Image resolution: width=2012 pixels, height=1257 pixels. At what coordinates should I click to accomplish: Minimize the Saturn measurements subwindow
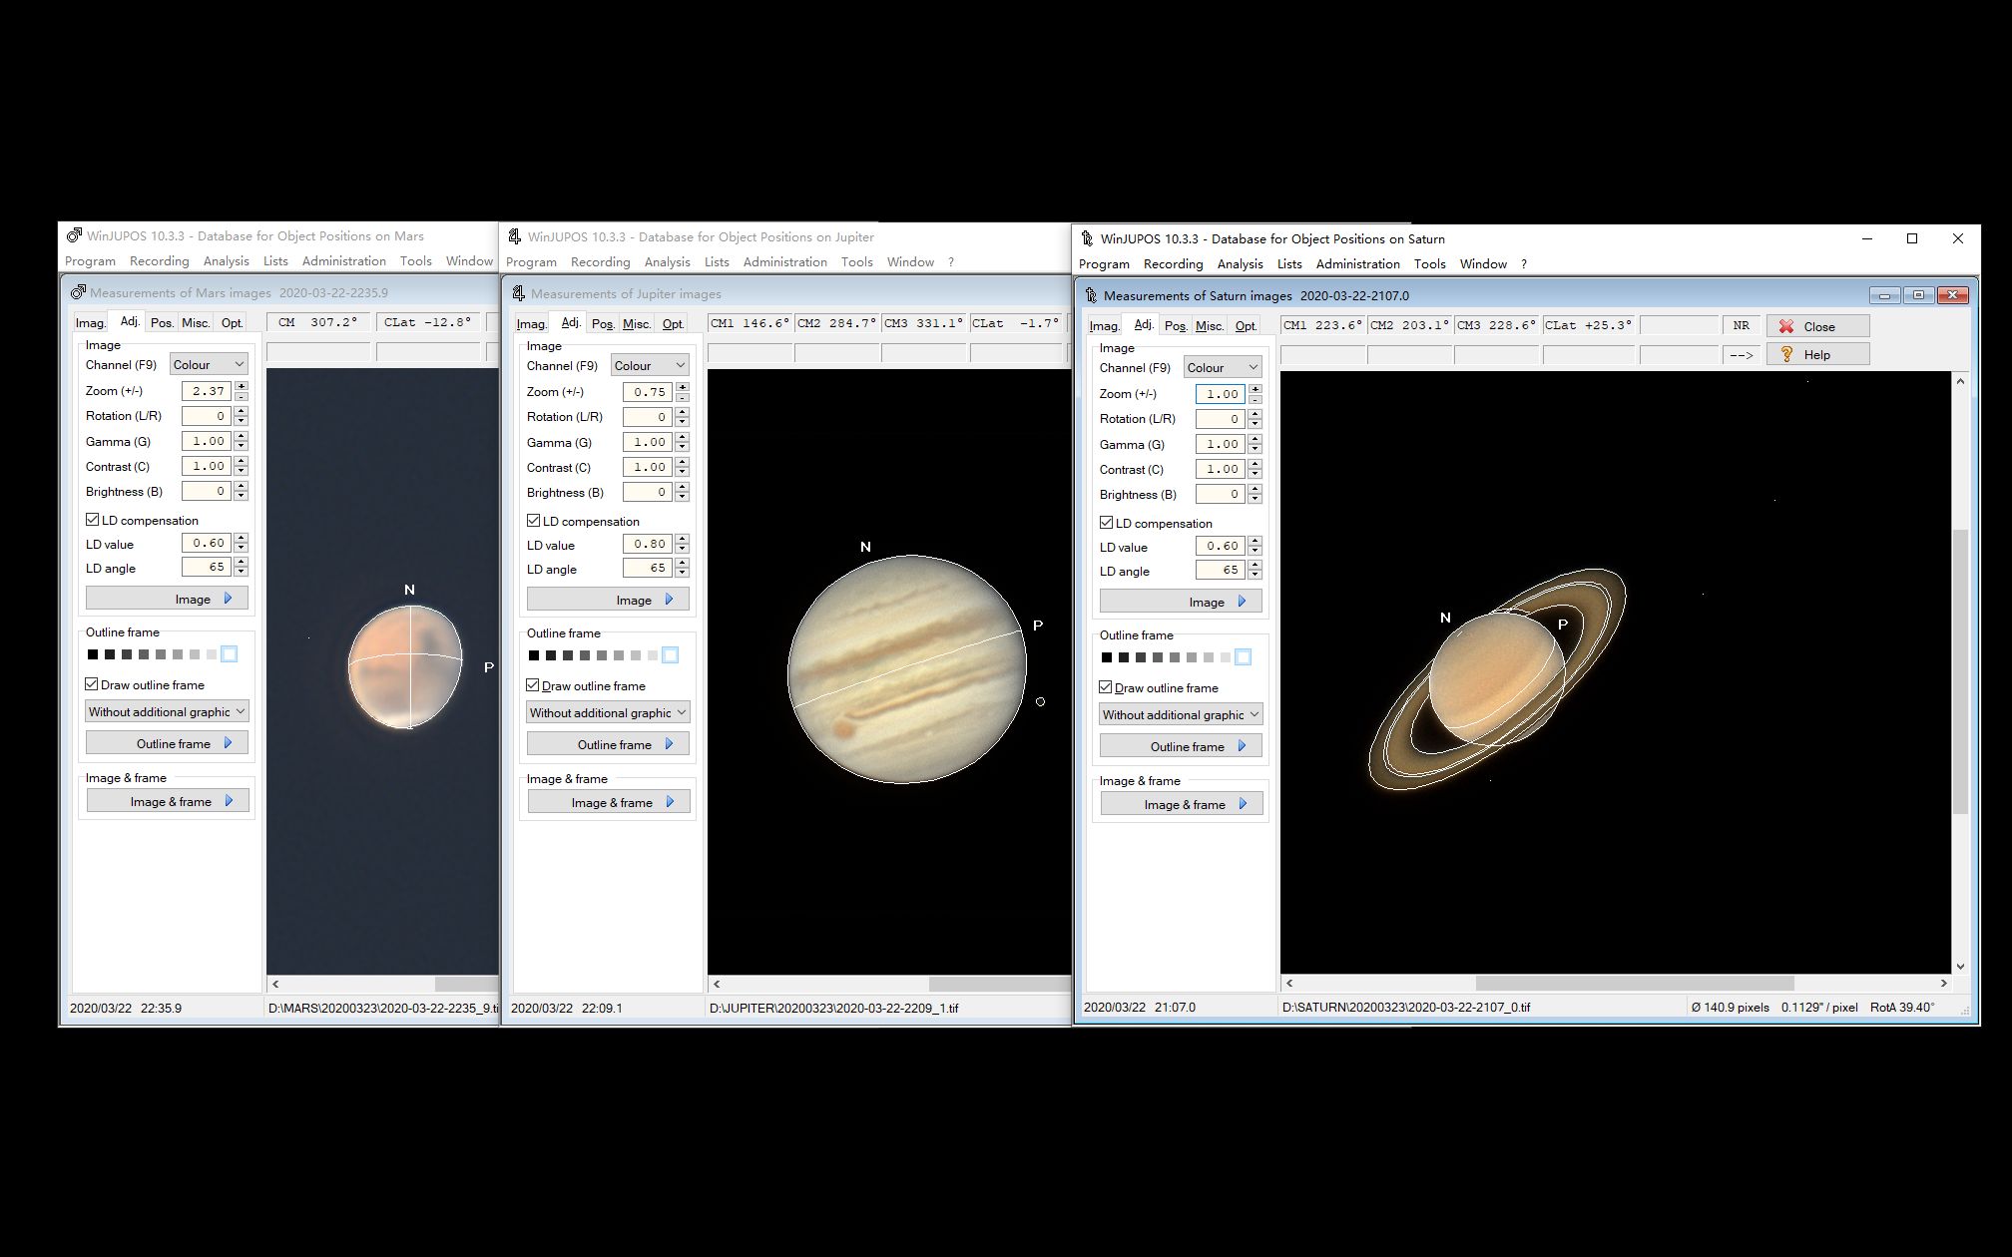click(x=1884, y=295)
